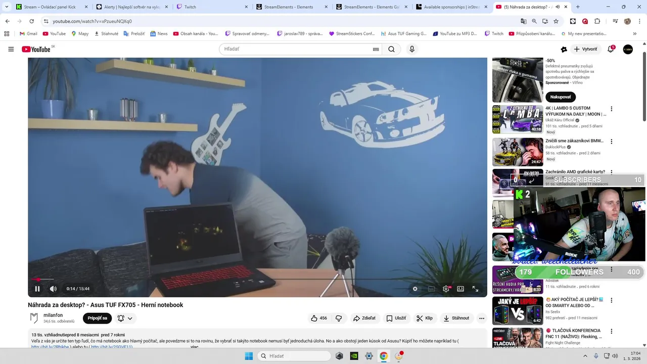
Task: Click the milanfon channel avatar
Action: point(34,318)
